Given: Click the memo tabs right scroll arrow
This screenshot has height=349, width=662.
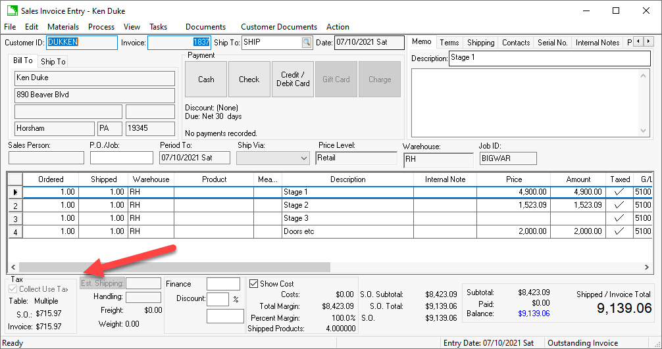Looking at the screenshot, I should coord(648,42).
